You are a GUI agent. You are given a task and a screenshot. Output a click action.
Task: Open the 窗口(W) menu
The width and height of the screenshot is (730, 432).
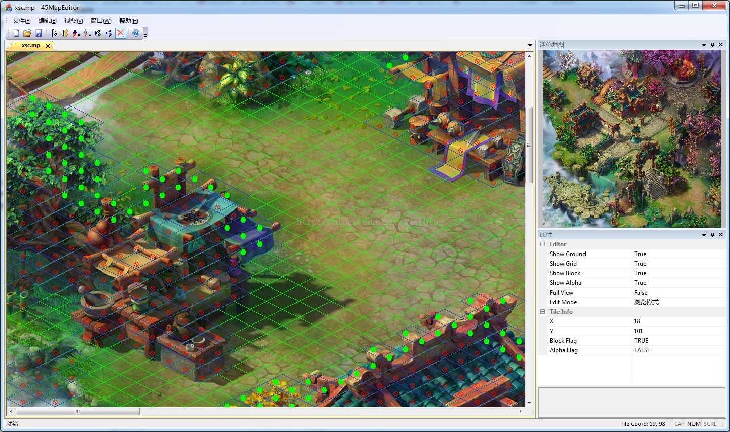point(101,21)
